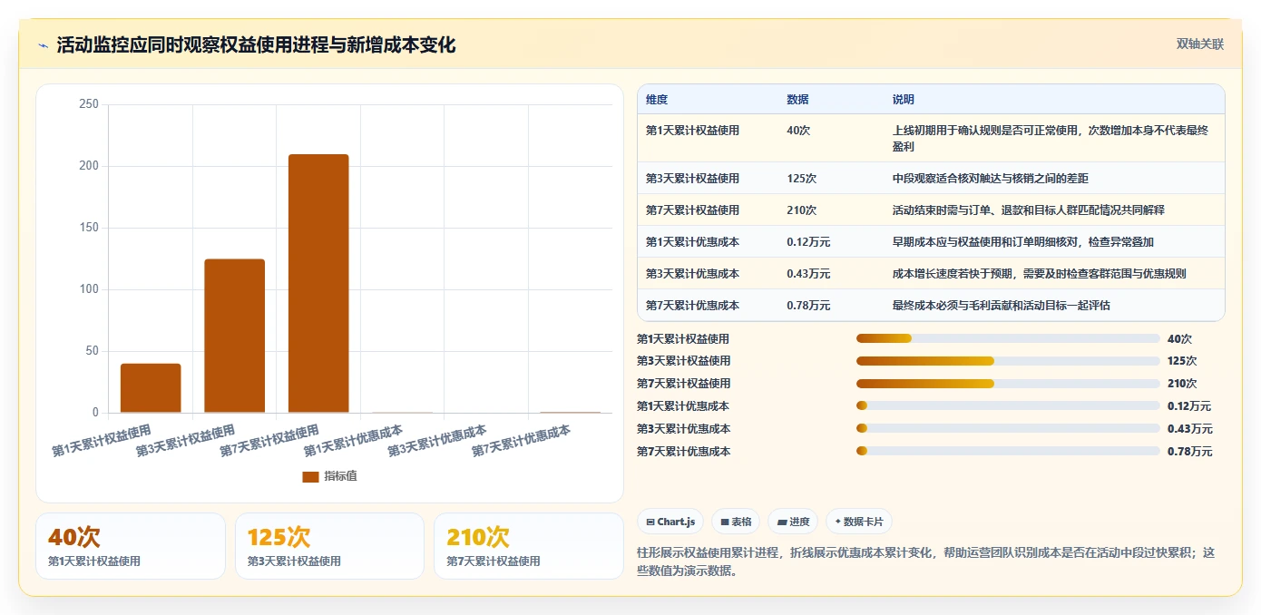
Task: Click the icon inside the Chart.js chip
Action: click(x=650, y=522)
